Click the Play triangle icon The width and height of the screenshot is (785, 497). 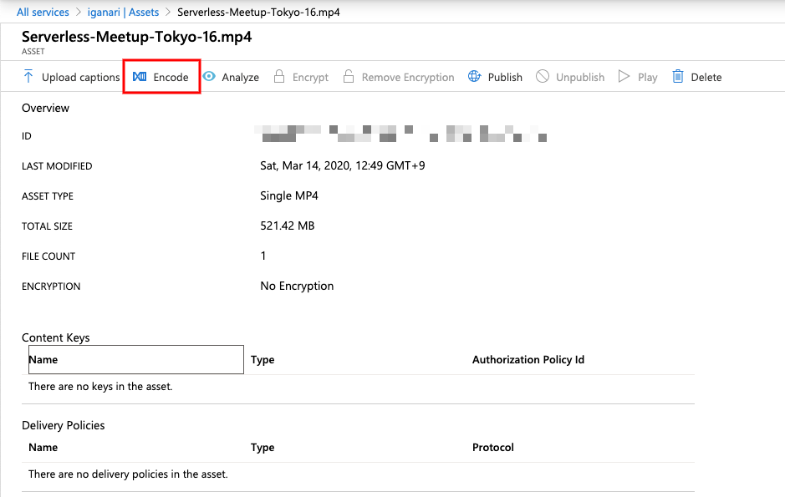(624, 77)
